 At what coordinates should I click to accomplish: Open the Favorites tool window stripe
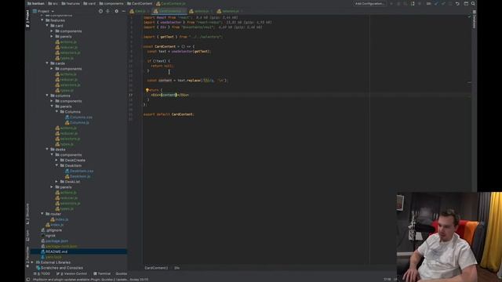pyautogui.click(x=28, y=257)
